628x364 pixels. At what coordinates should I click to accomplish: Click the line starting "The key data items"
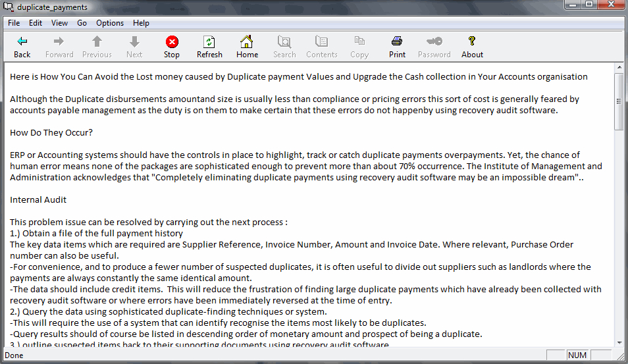[x=292, y=250]
